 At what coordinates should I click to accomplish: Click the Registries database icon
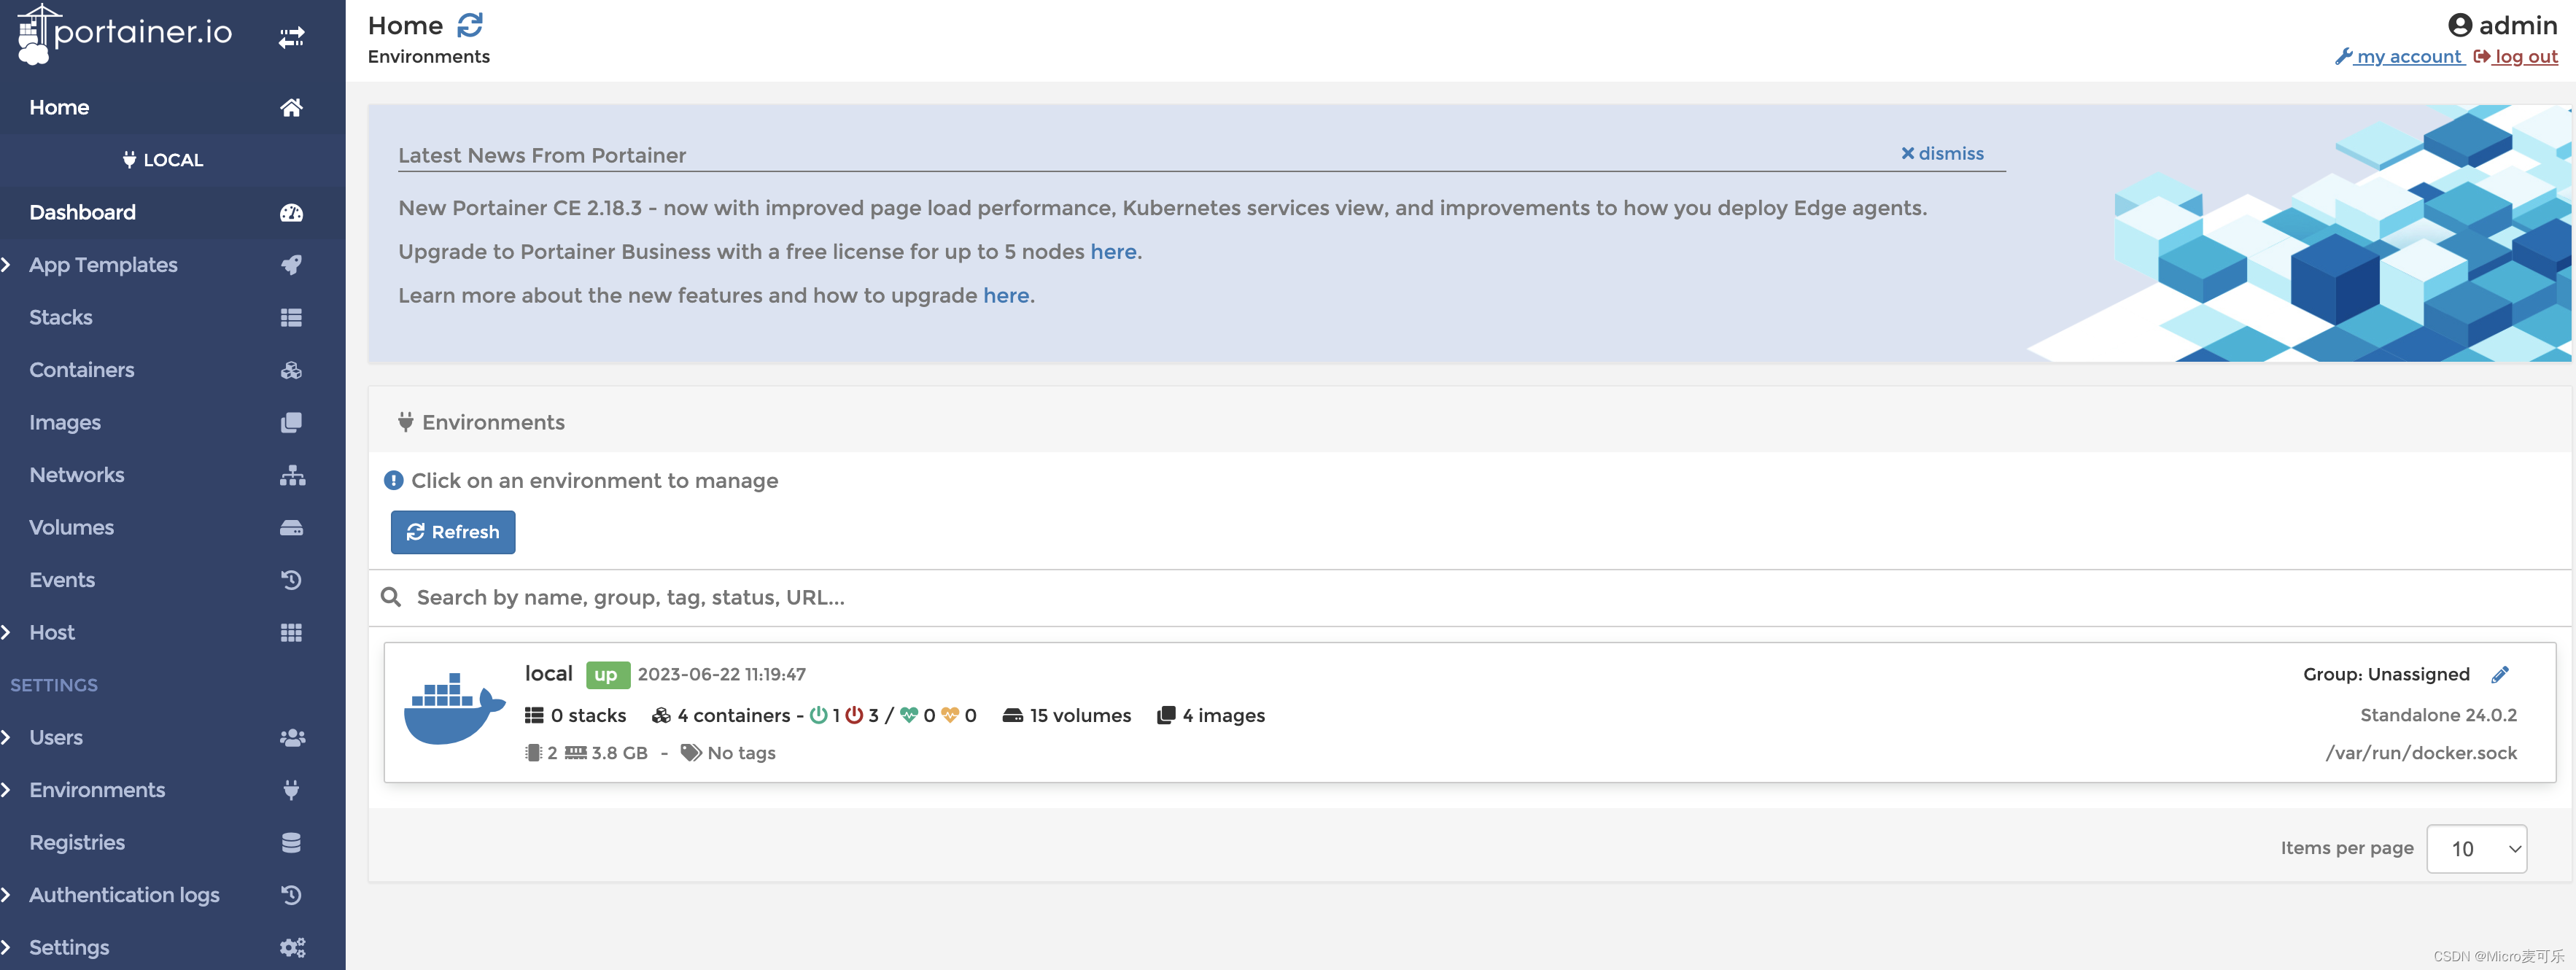tap(291, 842)
